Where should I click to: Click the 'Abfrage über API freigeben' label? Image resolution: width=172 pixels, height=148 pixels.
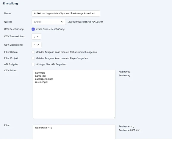point(51,65)
